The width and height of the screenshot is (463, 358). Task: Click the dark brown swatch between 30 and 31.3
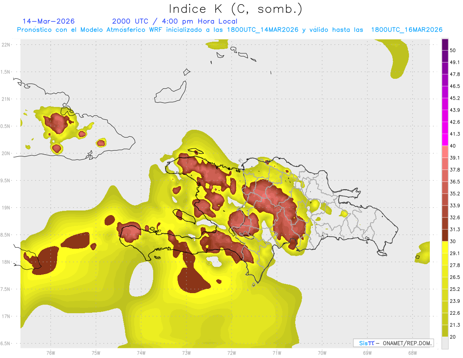pyautogui.click(x=445, y=235)
